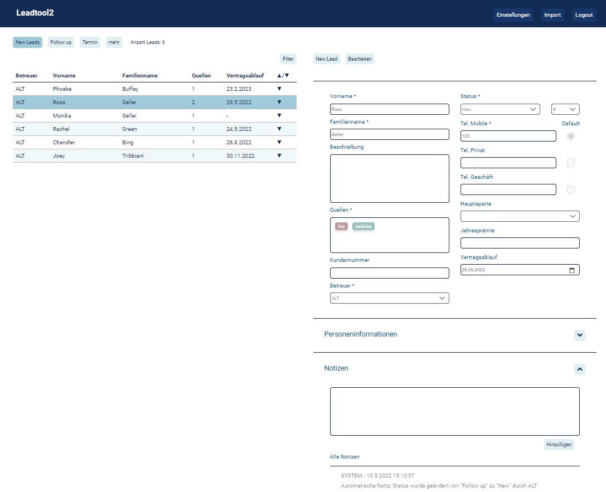This screenshot has width=606, height=492.
Task: Select the 'Tribbiani' family name cell
Action: click(133, 155)
